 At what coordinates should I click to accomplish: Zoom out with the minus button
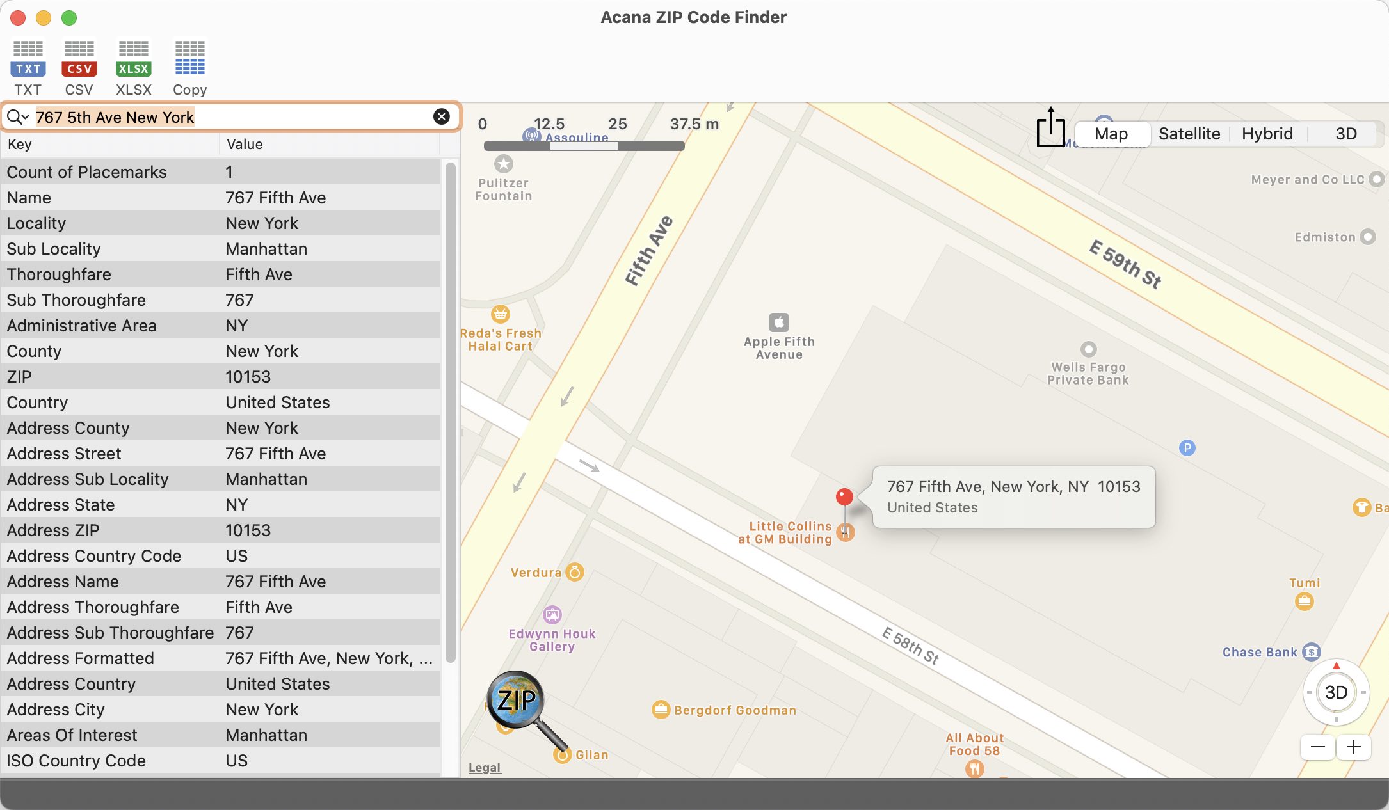click(1318, 747)
